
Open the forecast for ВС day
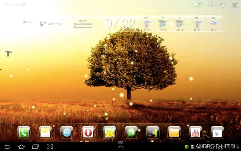[x=214, y=24]
